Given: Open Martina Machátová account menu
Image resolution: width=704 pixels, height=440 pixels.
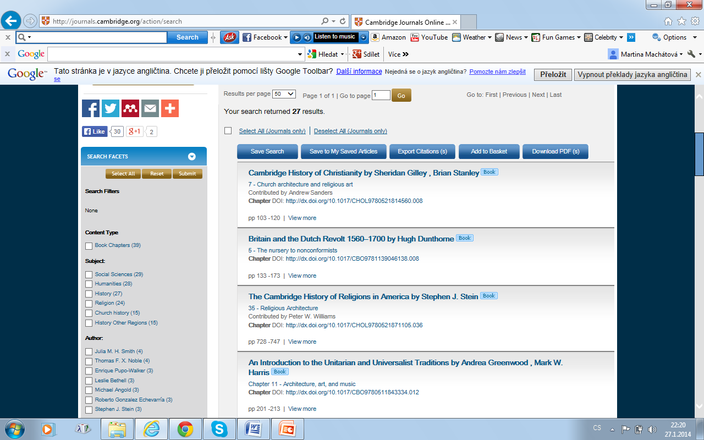Looking at the screenshot, I should (646, 54).
